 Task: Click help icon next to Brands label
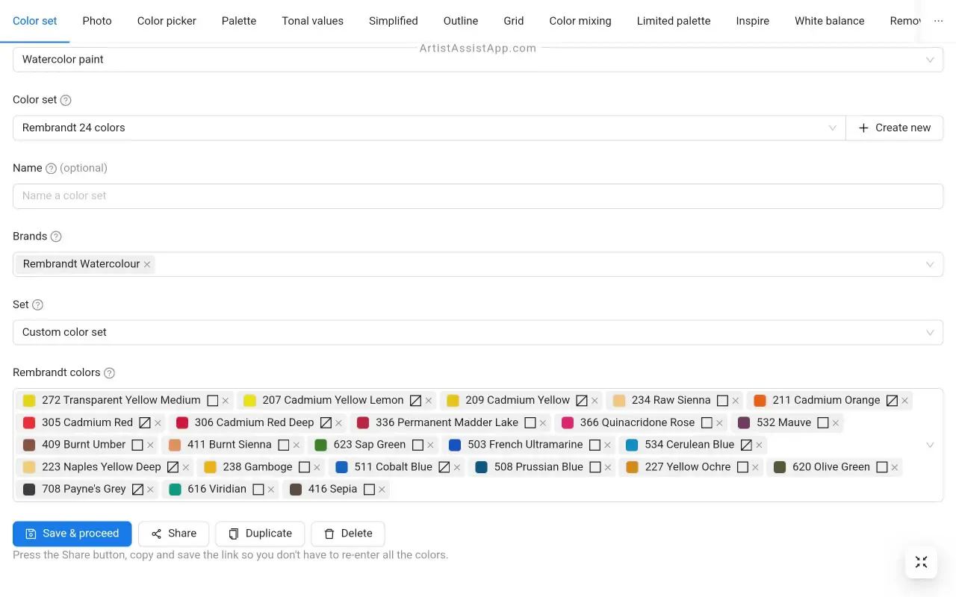click(x=56, y=237)
